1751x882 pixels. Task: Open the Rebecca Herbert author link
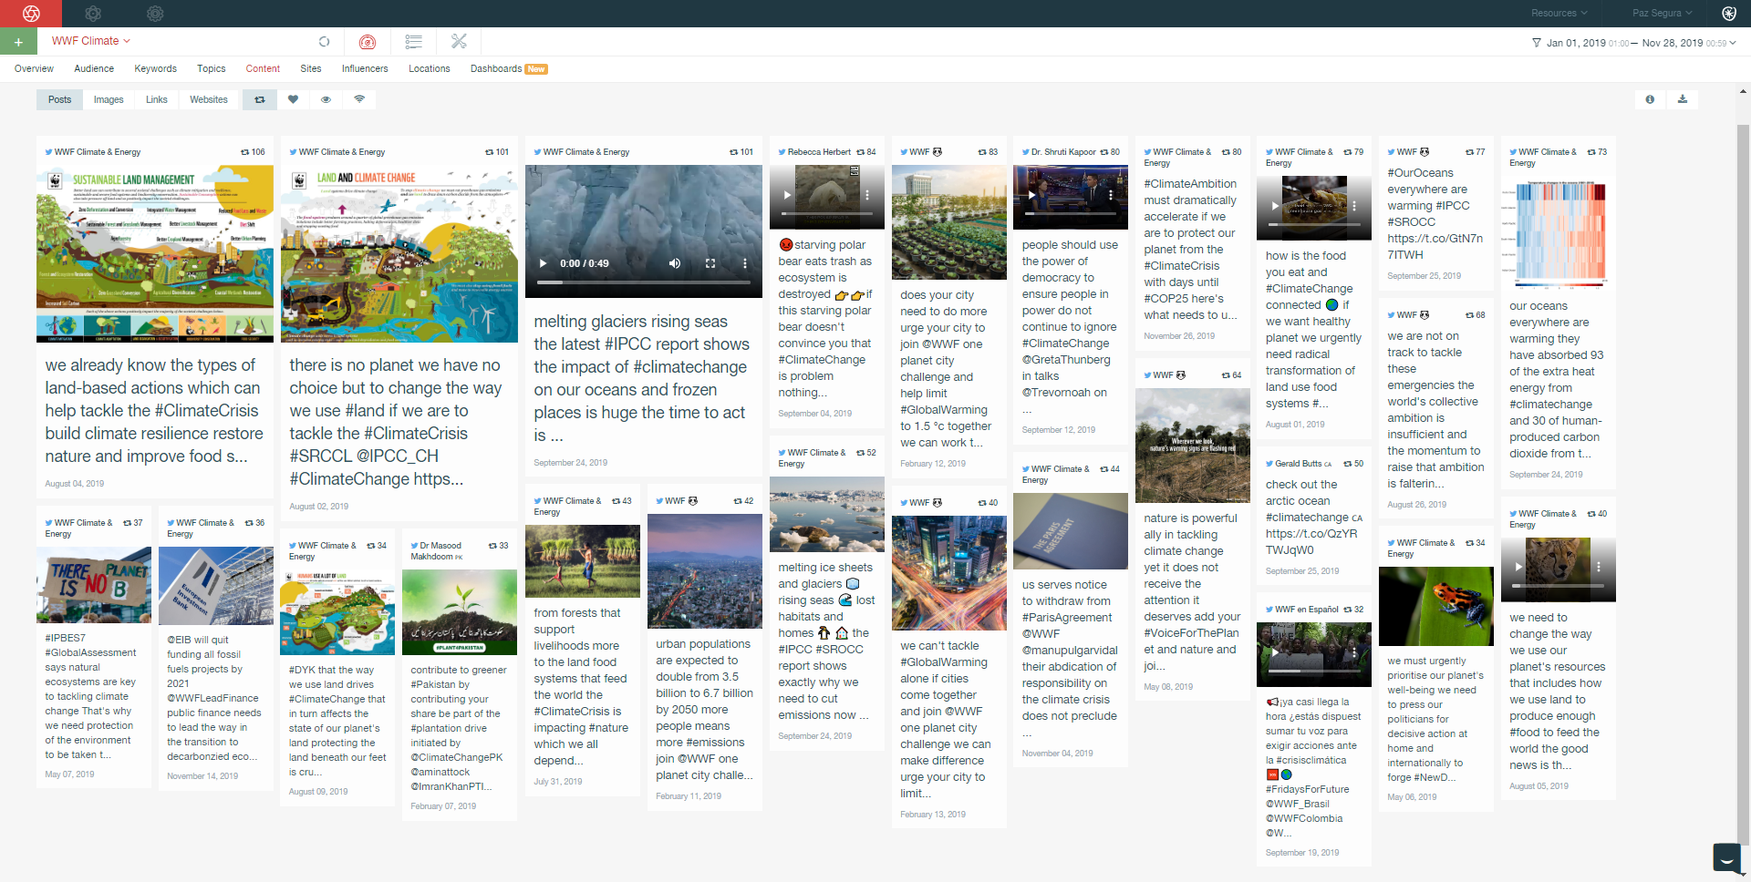[819, 152]
